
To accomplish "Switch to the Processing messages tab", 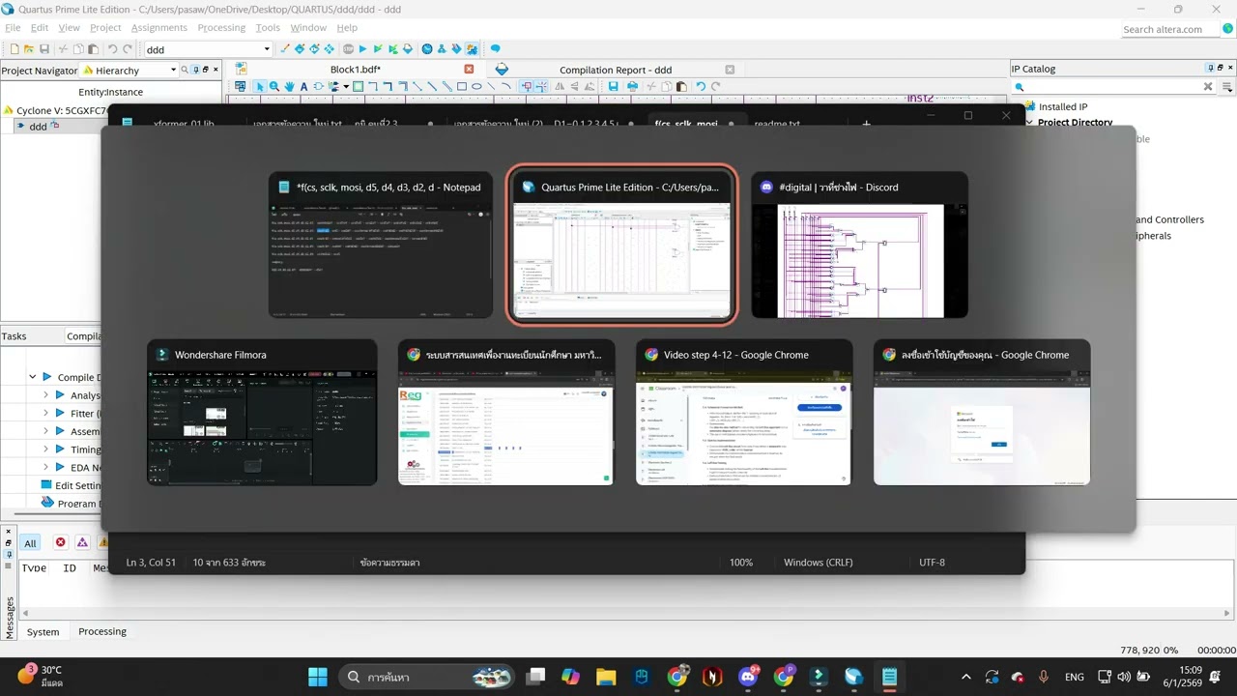I will coord(102,631).
